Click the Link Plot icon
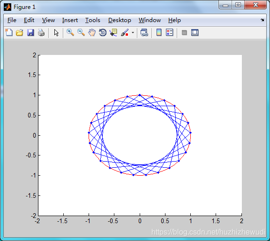270x241 pixels. (144, 32)
